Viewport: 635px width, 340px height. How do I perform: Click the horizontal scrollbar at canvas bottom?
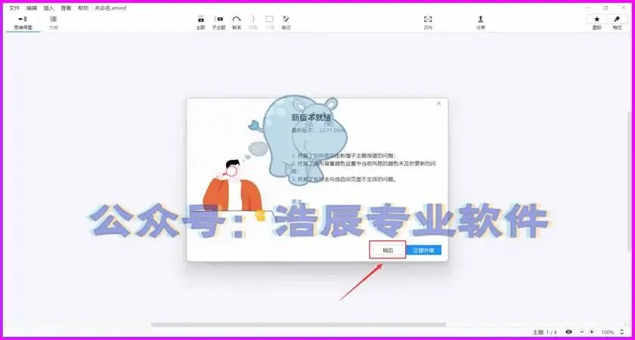coord(299,324)
